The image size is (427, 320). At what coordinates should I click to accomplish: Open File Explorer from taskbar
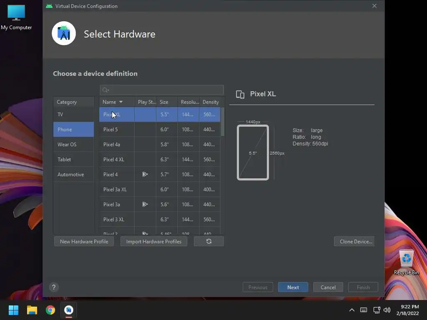32,310
